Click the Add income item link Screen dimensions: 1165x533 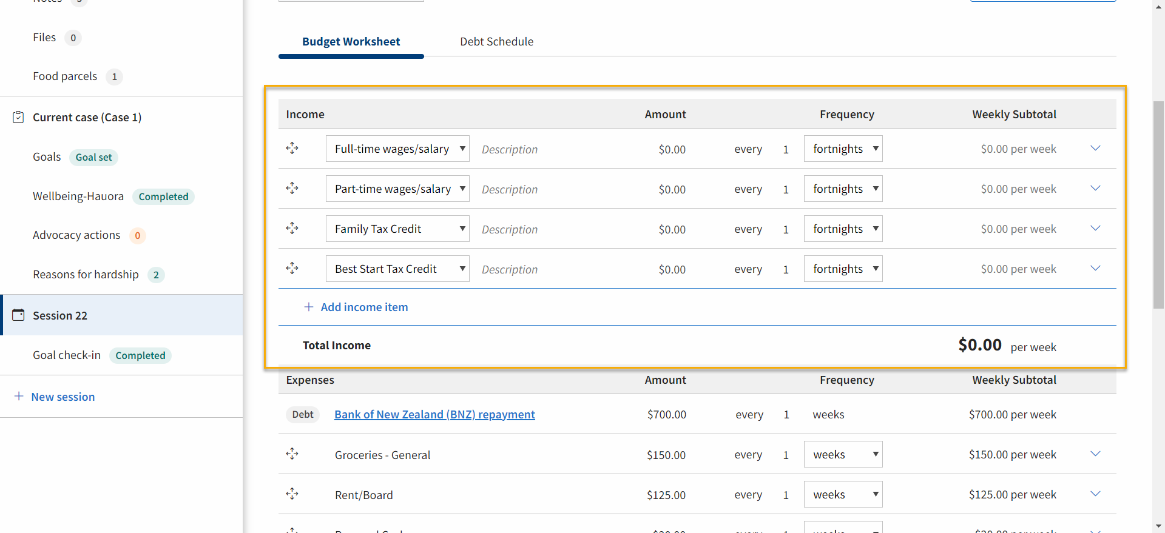tap(364, 307)
